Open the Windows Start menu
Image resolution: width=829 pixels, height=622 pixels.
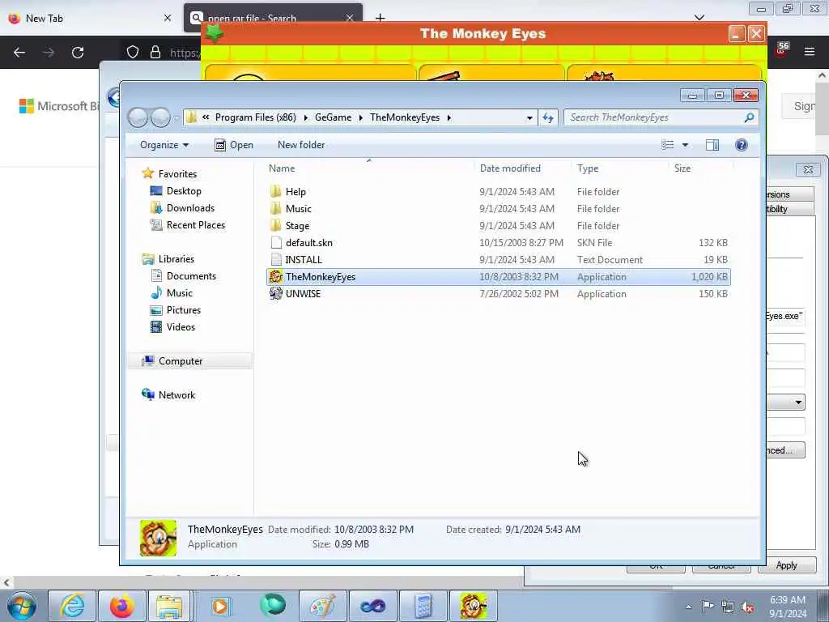tap(22, 606)
